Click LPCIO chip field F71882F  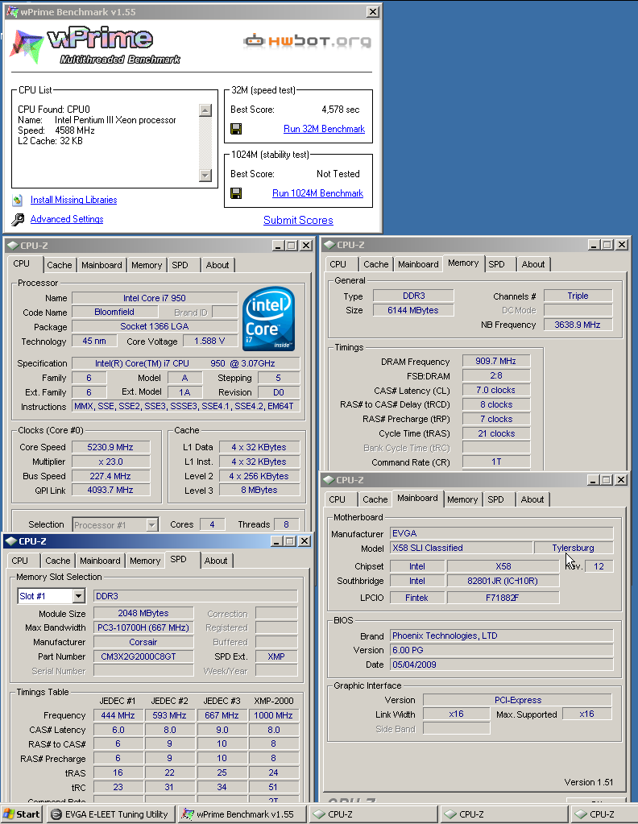503,598
